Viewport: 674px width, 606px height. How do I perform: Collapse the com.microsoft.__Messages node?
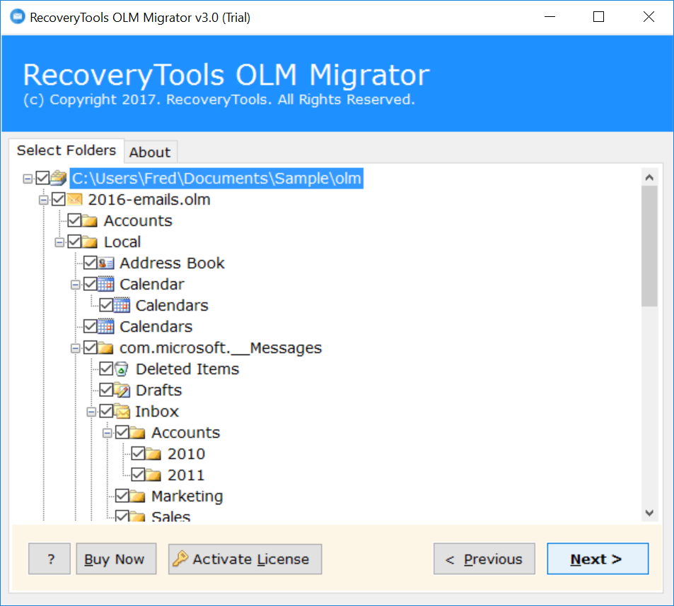[75, 348]
